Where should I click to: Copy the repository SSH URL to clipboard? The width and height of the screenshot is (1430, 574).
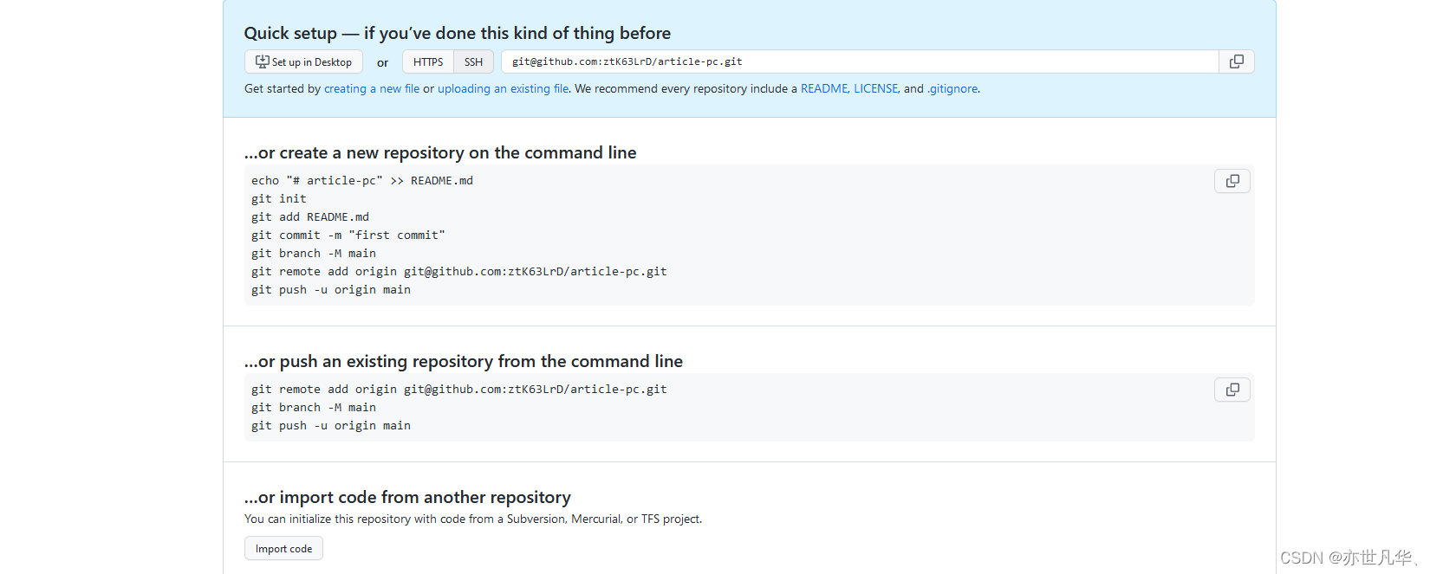tap(1237, 61)
